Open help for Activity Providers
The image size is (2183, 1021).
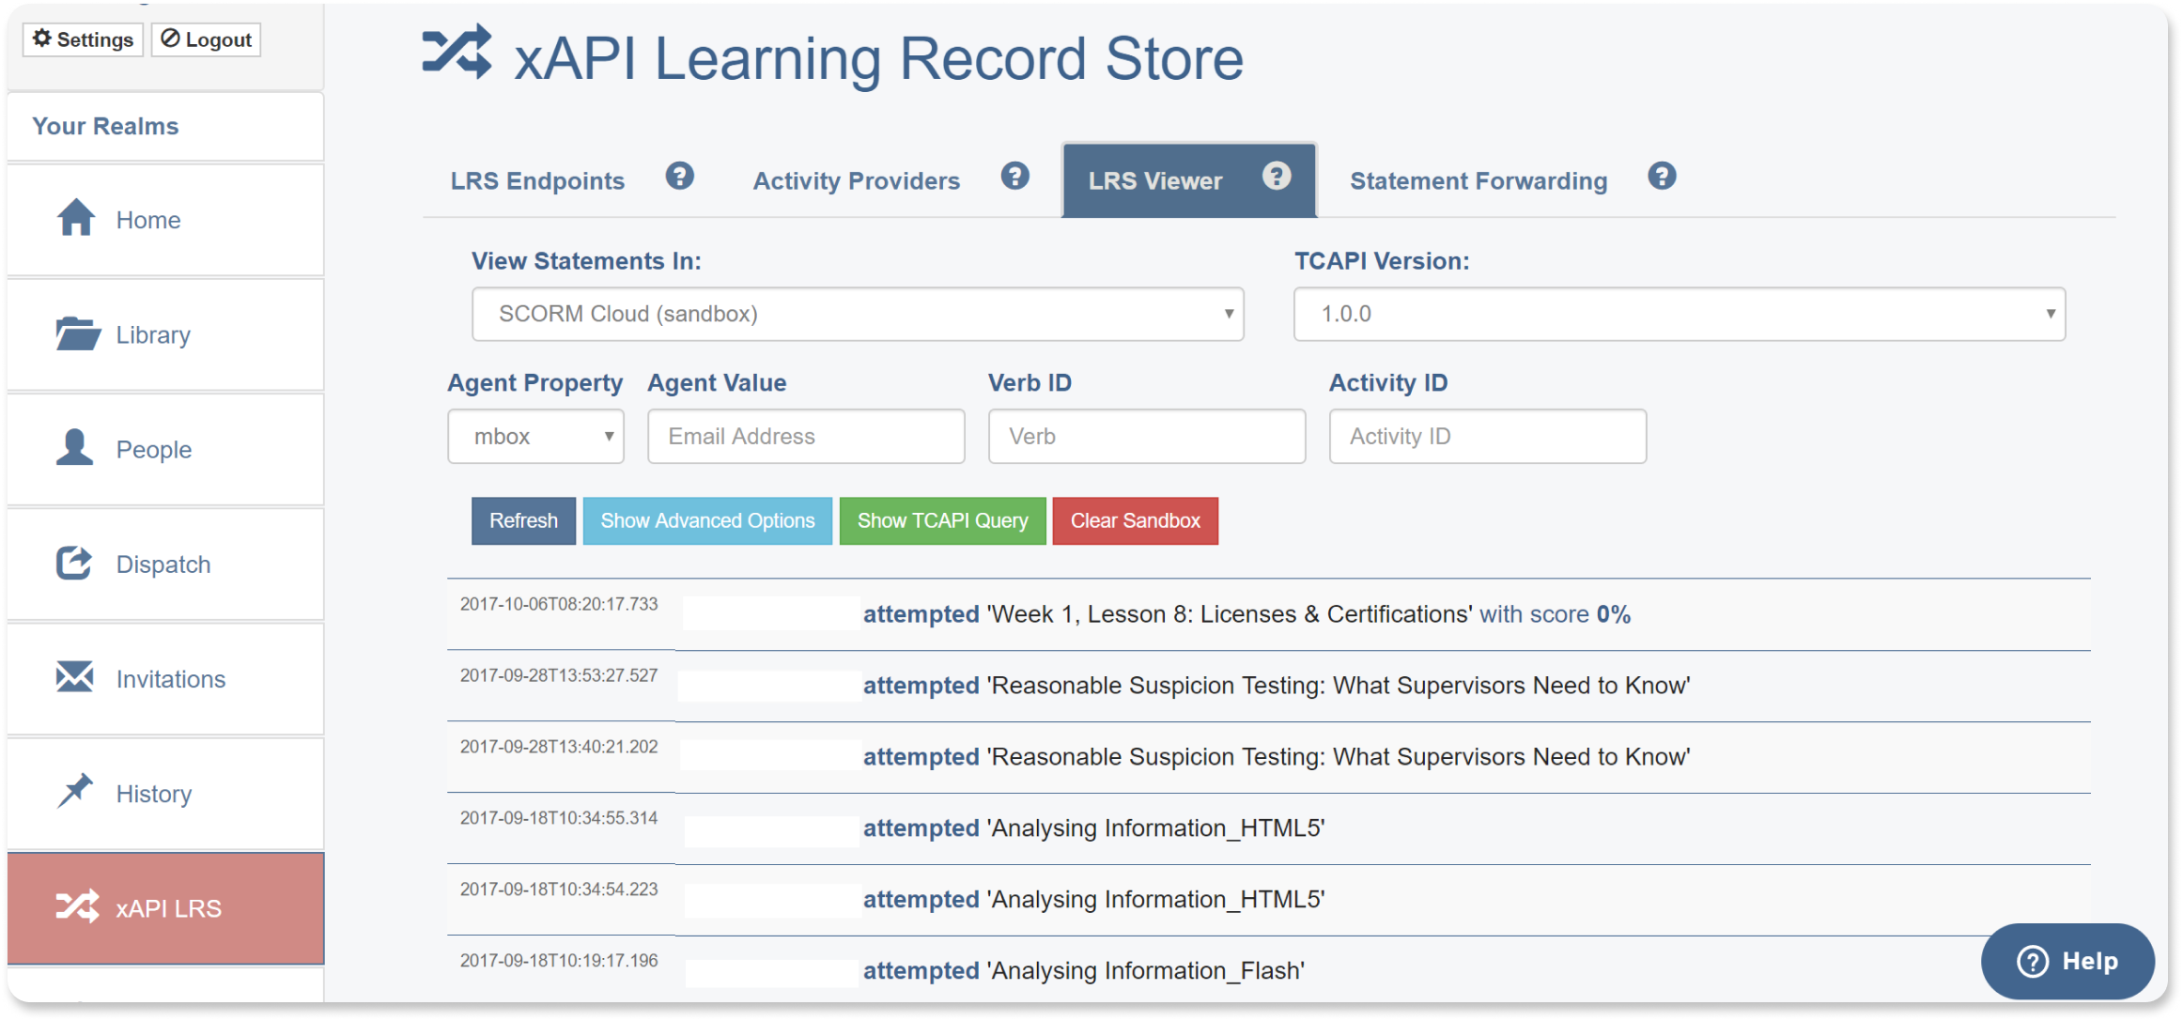[x=1014, y=176]
